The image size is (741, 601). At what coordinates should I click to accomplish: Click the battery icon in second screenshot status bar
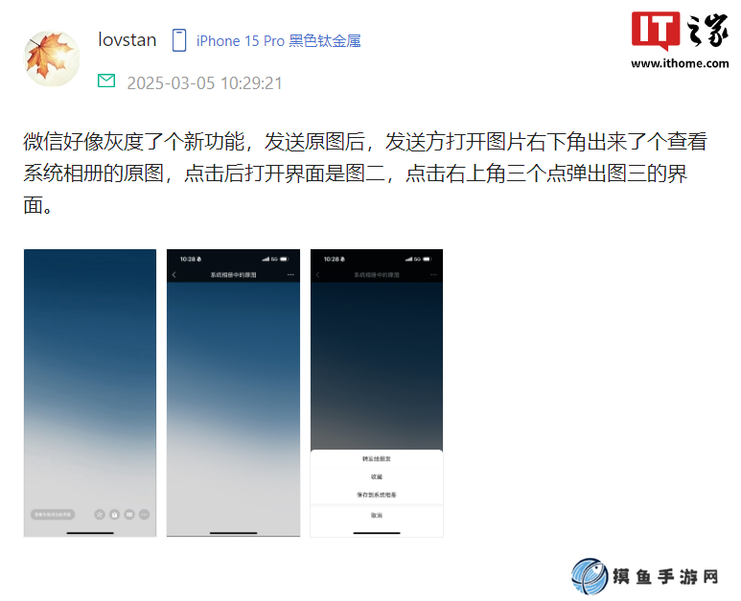284,259
